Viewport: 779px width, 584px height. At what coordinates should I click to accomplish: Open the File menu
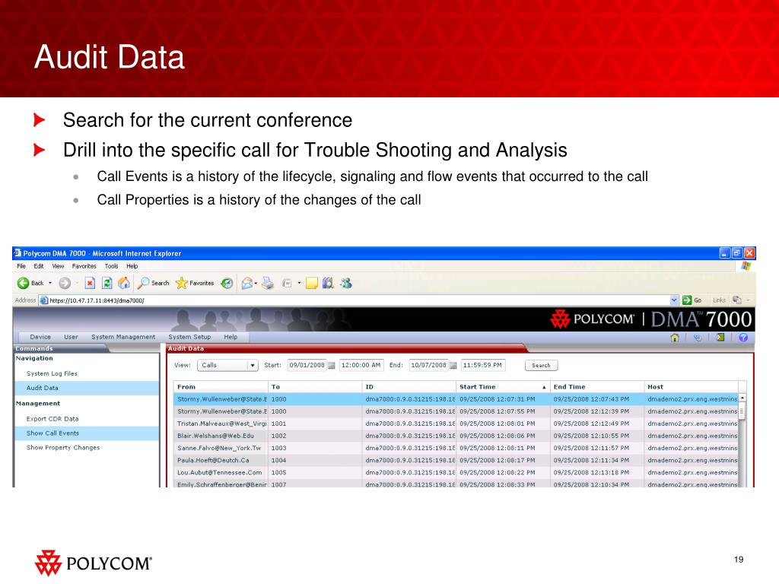click(21, 266)
